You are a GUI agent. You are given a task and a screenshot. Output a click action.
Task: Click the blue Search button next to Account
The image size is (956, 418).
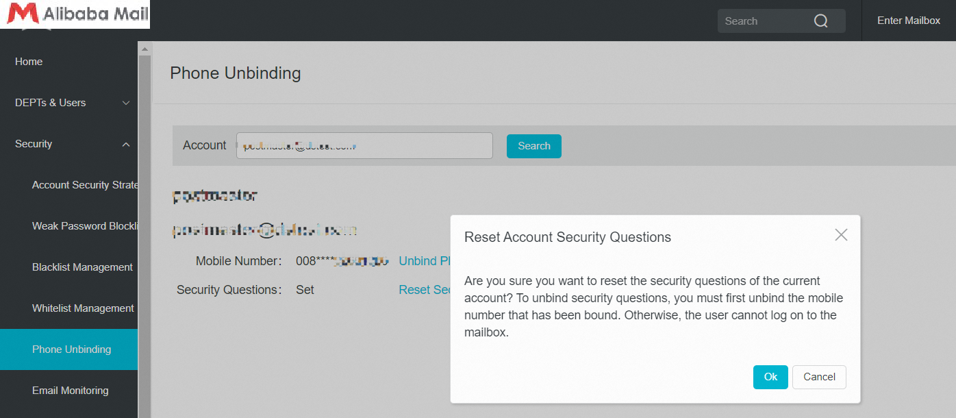(534, 146)
